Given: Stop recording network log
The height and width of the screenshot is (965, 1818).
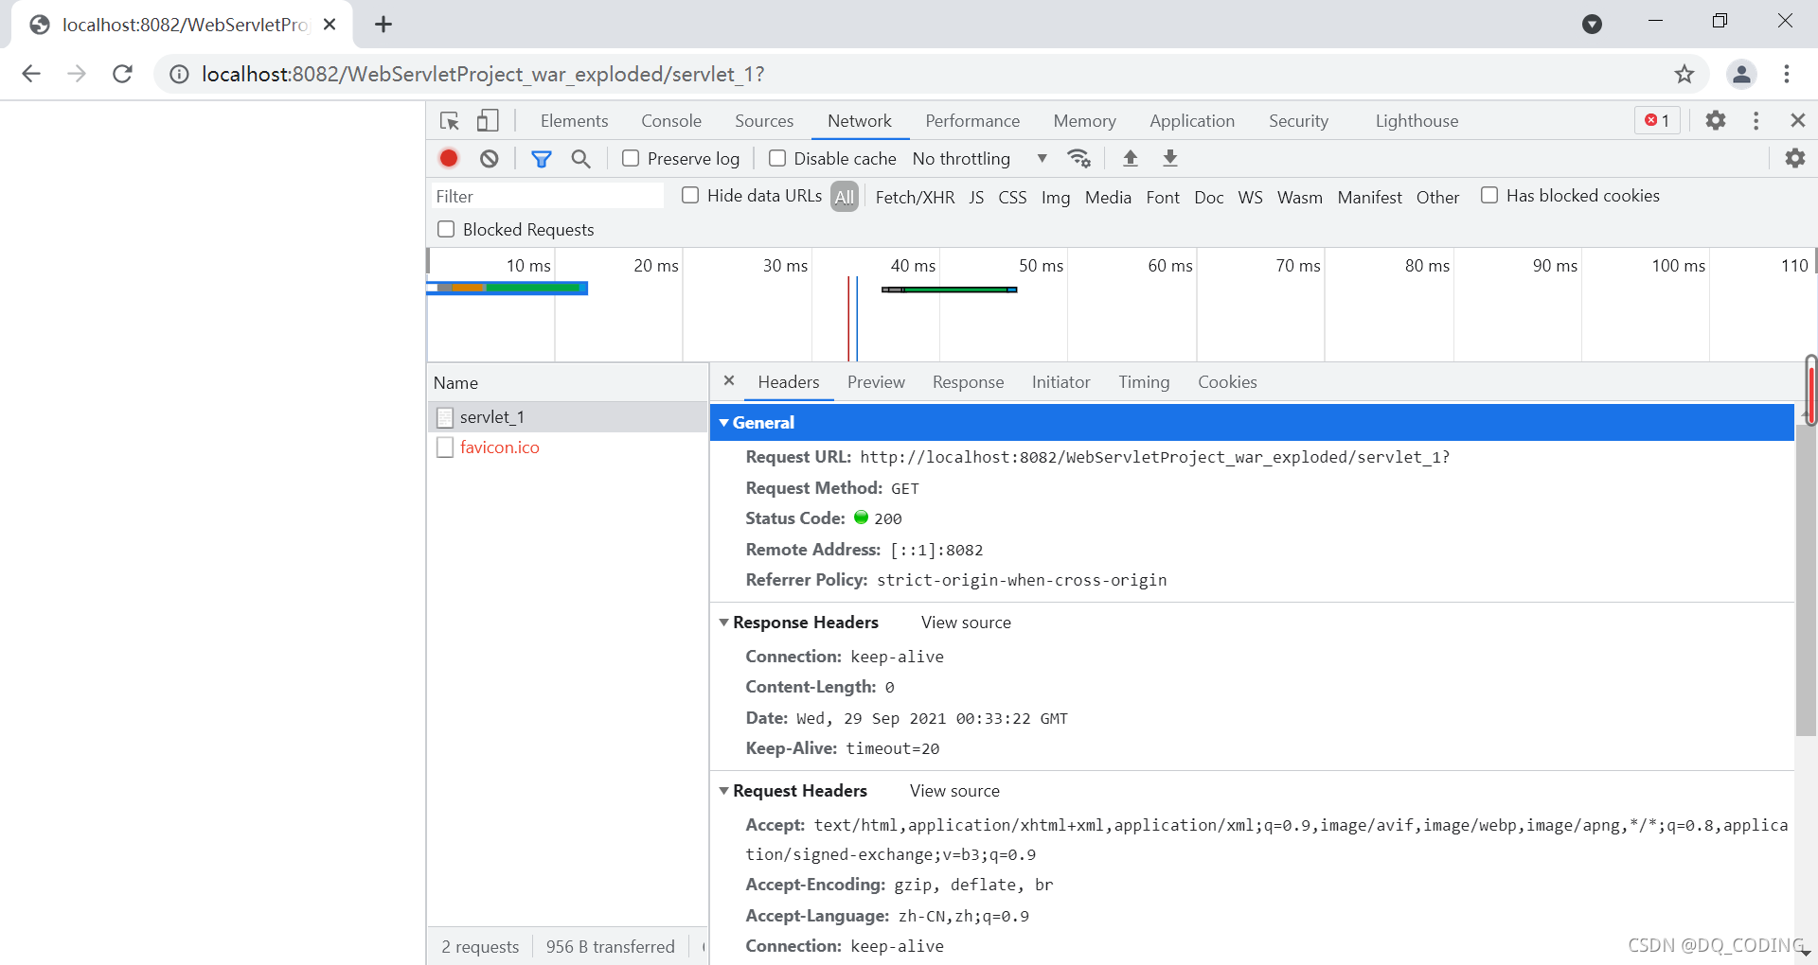Looking at the screenshot, I should [449, 158].
